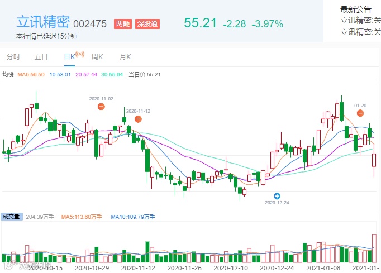Click the tallest rightmost volume bar
Viewport: 381px width, 273px height.
(x=374, y=248)
